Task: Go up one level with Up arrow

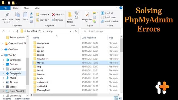Action: point(17,31)
